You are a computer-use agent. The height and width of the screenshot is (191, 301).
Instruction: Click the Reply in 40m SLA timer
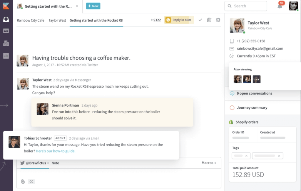(179, 20)
